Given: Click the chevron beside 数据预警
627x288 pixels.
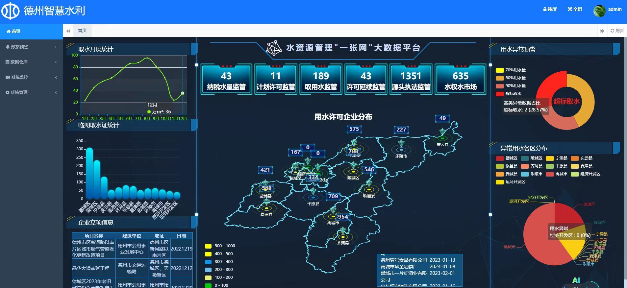Looking at the screenshot, I should pos(56,47).
